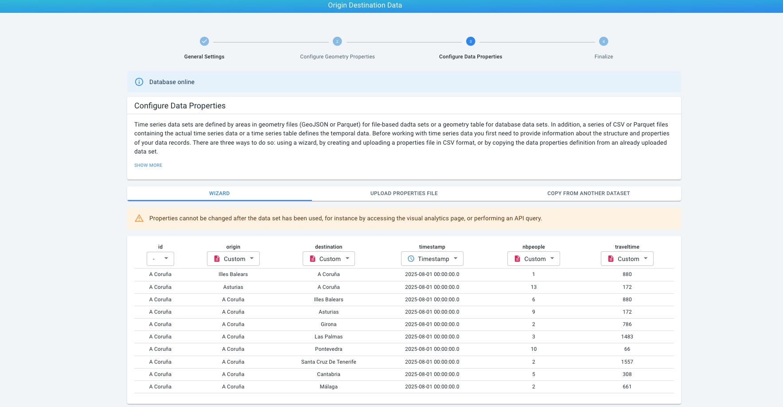This screenshot has width=783, height=407.
Task: Click the step 3 Configure Data Properties circle
Action: (x=471, y=41)
